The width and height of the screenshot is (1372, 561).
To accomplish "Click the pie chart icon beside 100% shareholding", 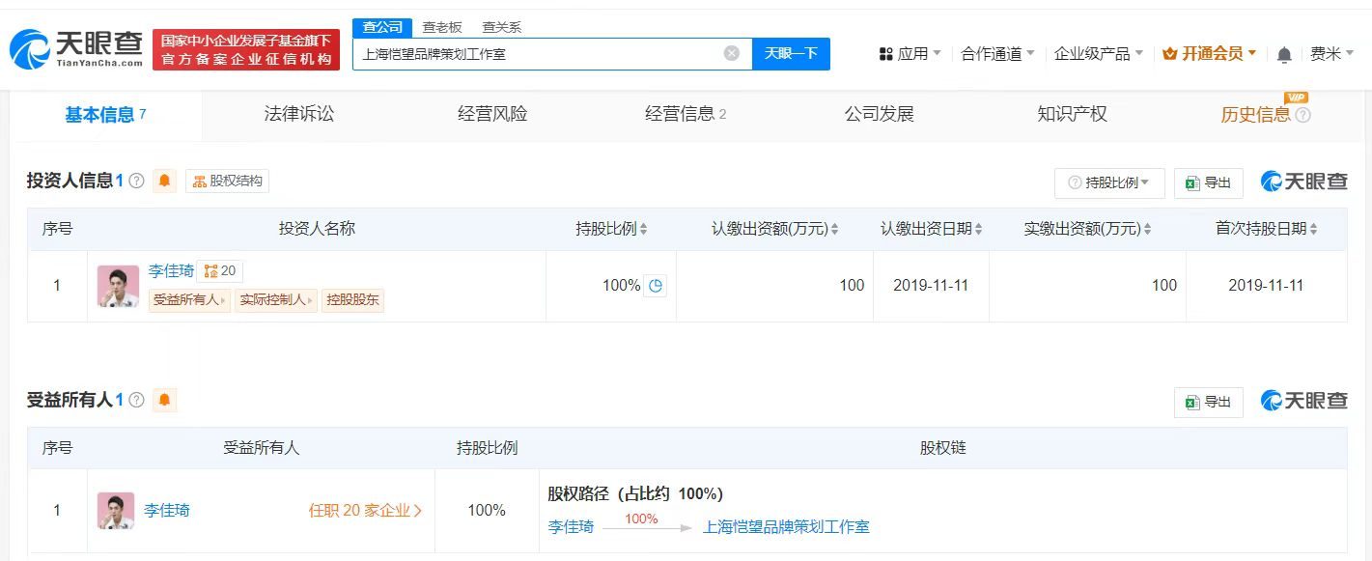I will coord(656,286).
